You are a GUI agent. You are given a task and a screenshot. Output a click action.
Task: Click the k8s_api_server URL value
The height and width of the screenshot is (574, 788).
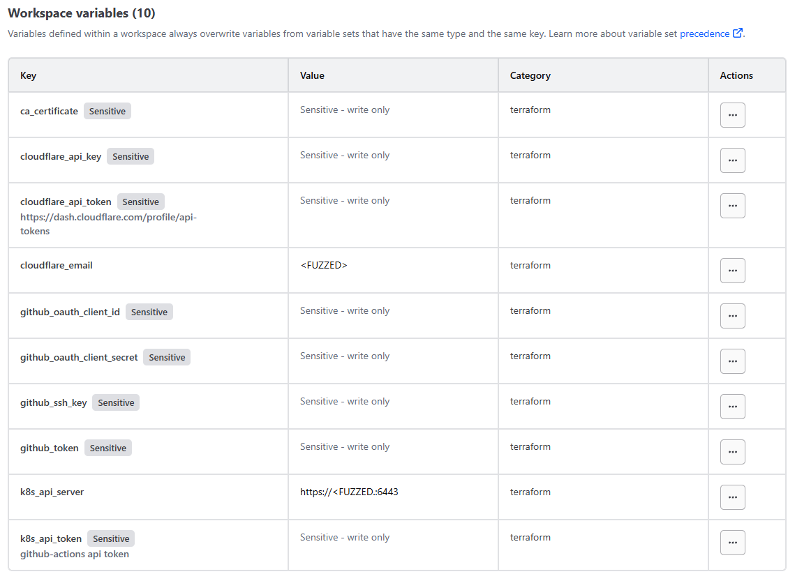pyautogui.click(x=349, y=492)
